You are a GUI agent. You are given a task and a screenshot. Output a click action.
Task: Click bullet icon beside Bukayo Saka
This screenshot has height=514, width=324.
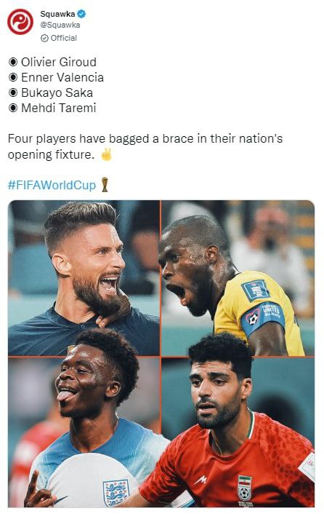(x=13, y=92)
